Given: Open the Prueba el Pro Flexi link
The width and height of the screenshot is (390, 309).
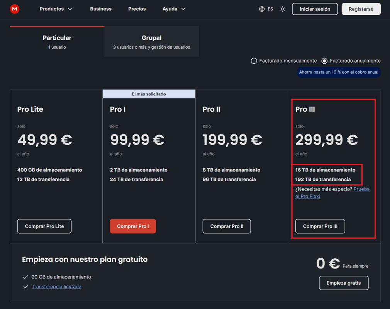Looking at the screenshot, I should click(332, 193).
